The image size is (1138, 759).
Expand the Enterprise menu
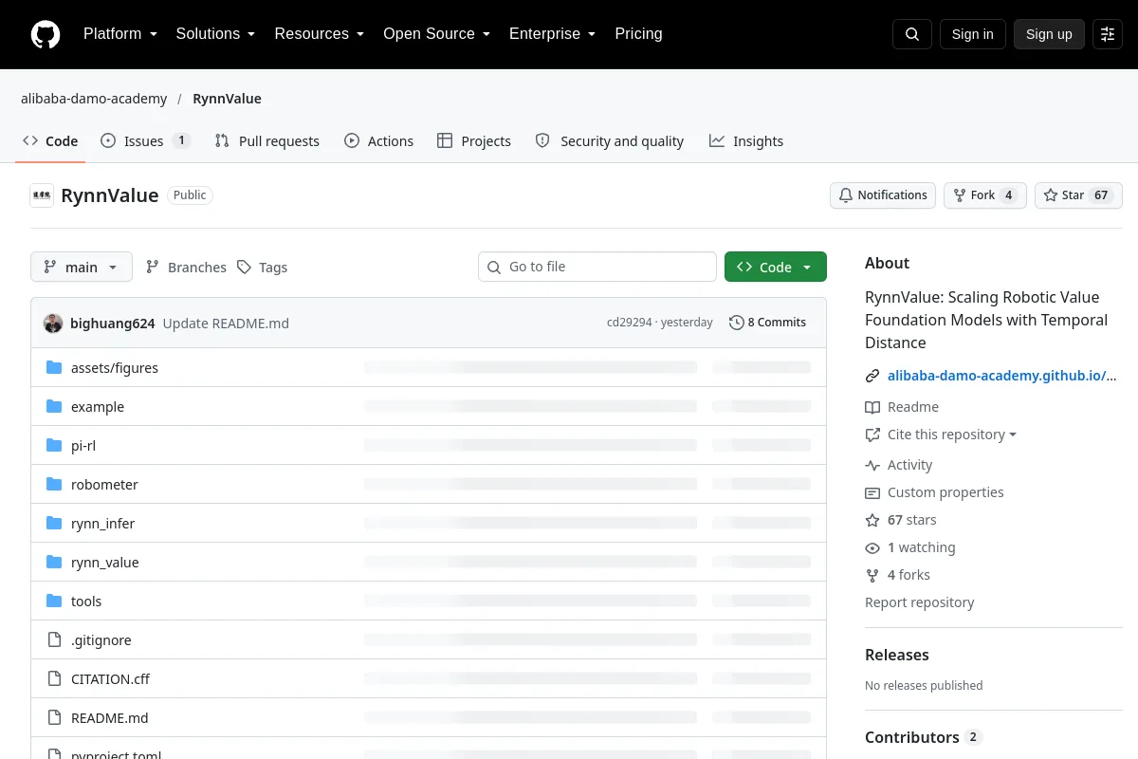pyautogui.click(x=552, y=34)
